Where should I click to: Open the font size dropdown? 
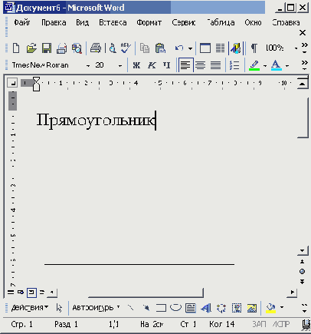pyautogui.click(x=120, y=66)
